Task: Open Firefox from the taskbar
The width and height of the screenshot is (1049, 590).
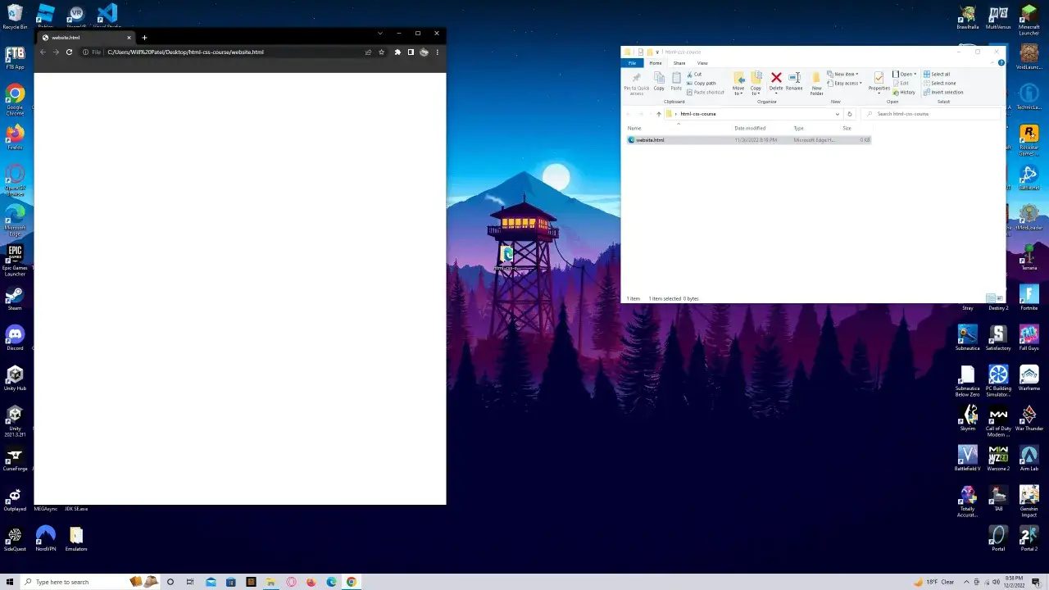Action: click(311, 582)
